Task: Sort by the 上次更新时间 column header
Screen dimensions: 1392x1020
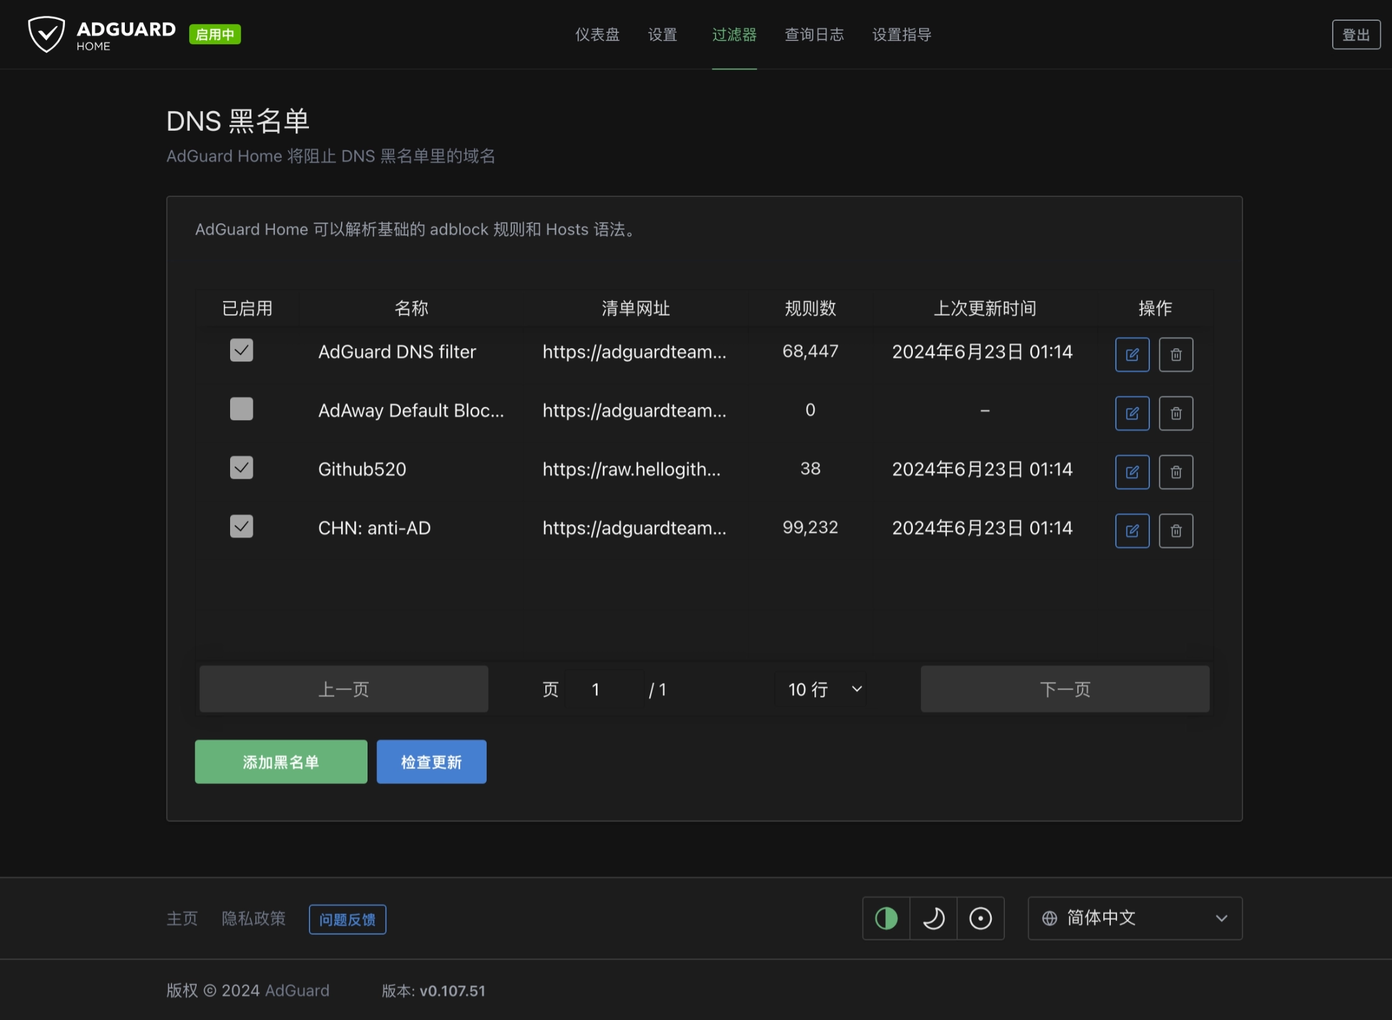Action: pos(985,308)
